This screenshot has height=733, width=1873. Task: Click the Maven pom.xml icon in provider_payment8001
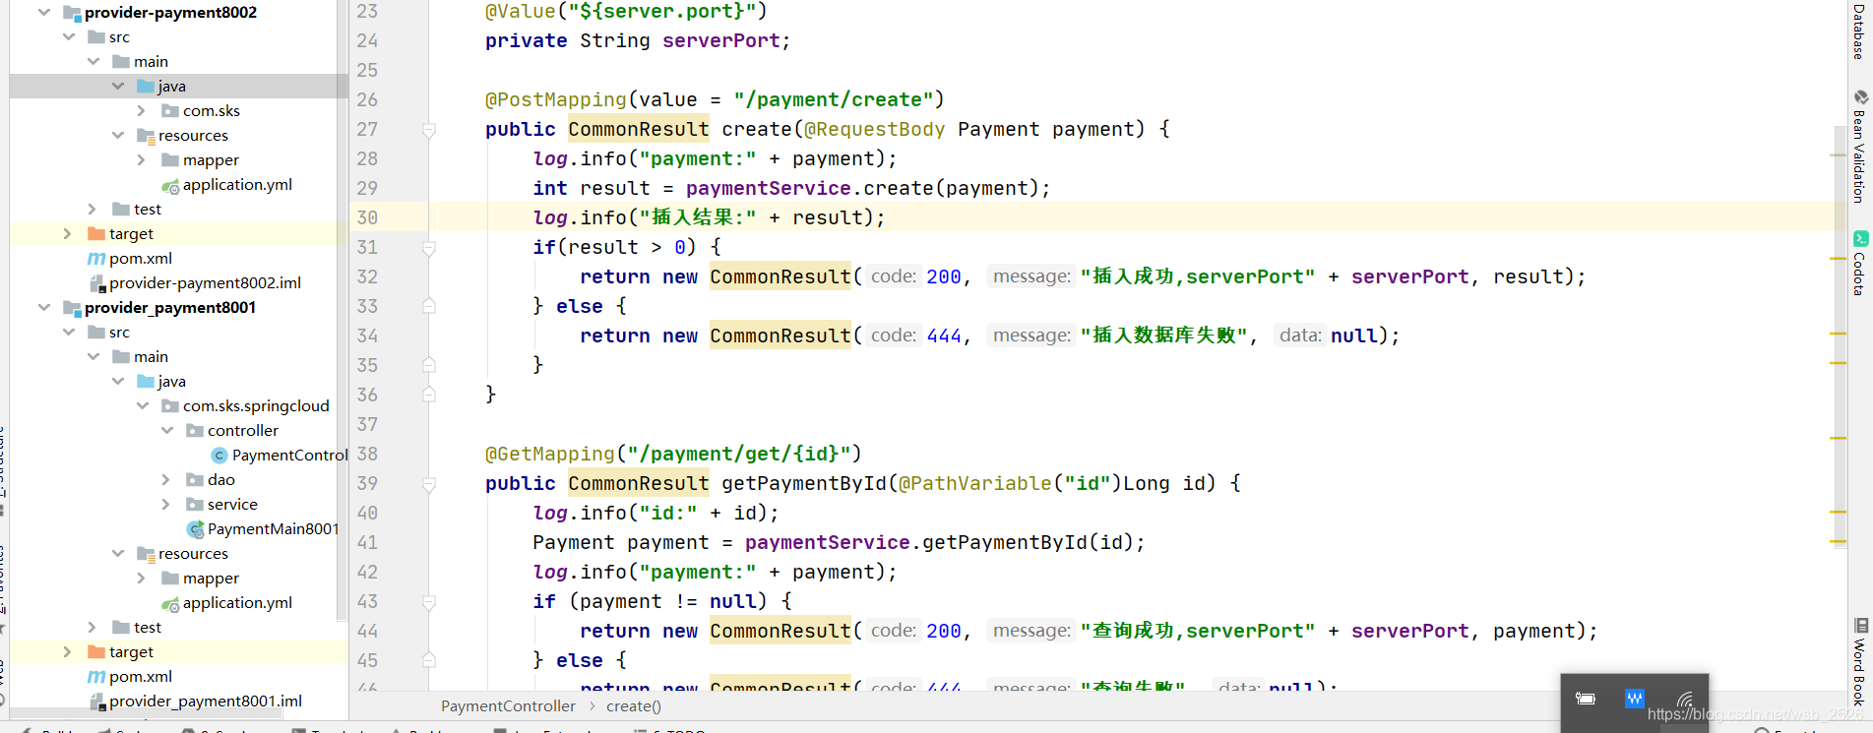click(x=96, y=677)
